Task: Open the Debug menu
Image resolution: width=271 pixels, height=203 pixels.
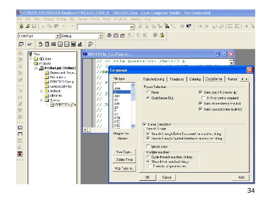Action: pyautogui.click(x=61, y=19)
